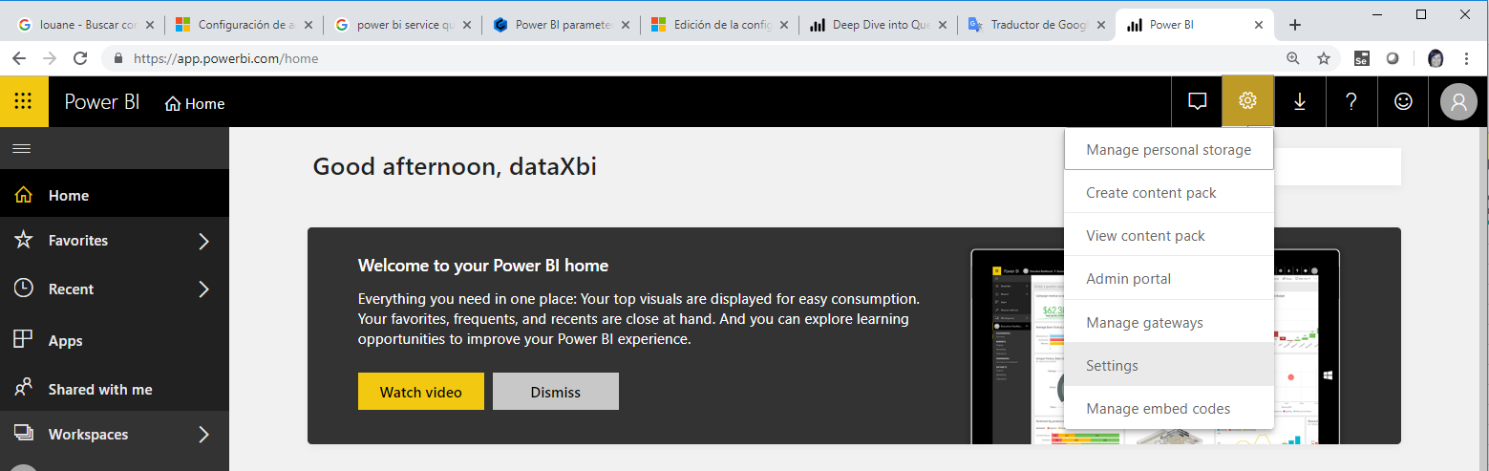Expand the Recent flyout chevron

tap(203, 289)
